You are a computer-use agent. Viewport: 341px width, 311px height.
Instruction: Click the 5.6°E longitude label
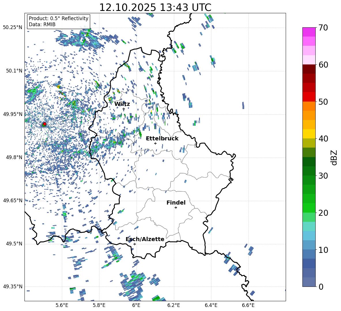(x=62, y=305)
